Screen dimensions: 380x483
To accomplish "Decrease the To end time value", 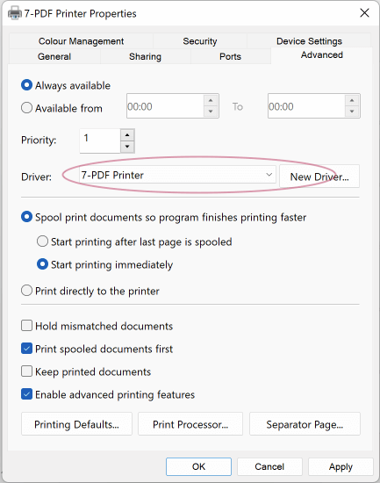I will (x=352, y=112).
